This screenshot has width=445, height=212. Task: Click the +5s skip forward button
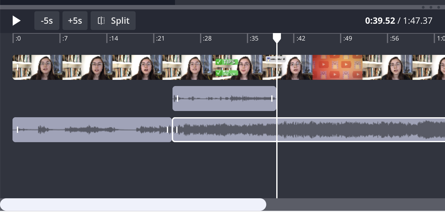(75, 21)
